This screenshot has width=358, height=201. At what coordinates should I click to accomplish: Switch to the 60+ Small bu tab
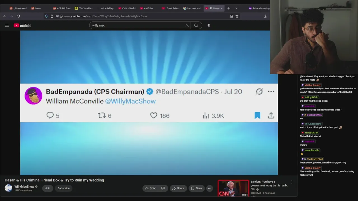click(83, 8)
